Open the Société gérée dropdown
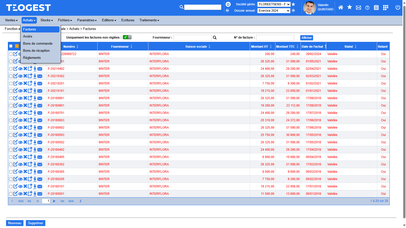The height and width of the screenshot is (228, 406). click(x=274, y=4)
